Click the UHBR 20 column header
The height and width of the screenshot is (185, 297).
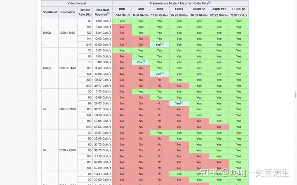[x=238, y=9]
